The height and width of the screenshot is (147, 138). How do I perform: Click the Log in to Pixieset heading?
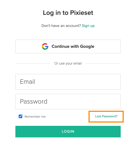tap(68, 13)
